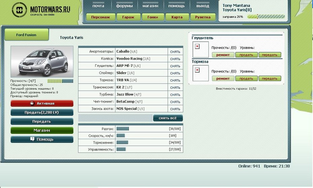Remove Трансмиссия Kit 2 via снять
The width and height of the screenshot is (313, 188).
[x=175, y=88]
